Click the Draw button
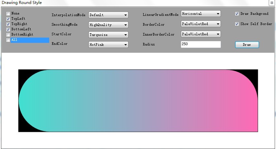Image resolution: width=276 pixels, height=149 pixels. [247, 45]
